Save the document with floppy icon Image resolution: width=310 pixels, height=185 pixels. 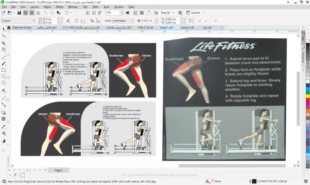pos(19,13)
